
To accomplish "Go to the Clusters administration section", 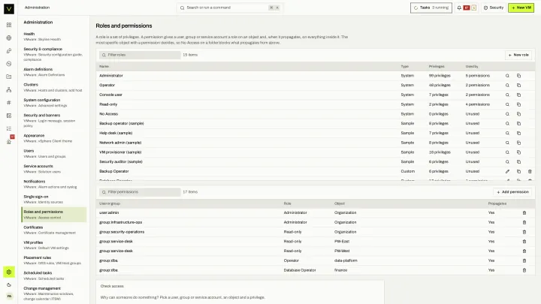I will click(x=54, y=87).
